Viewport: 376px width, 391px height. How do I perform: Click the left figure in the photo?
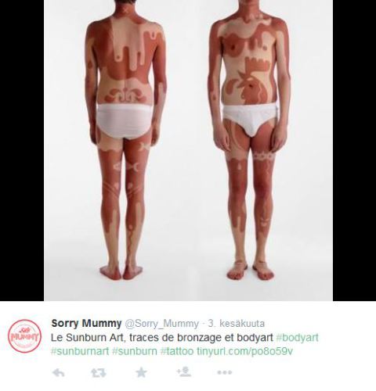[x=125, y=141]
